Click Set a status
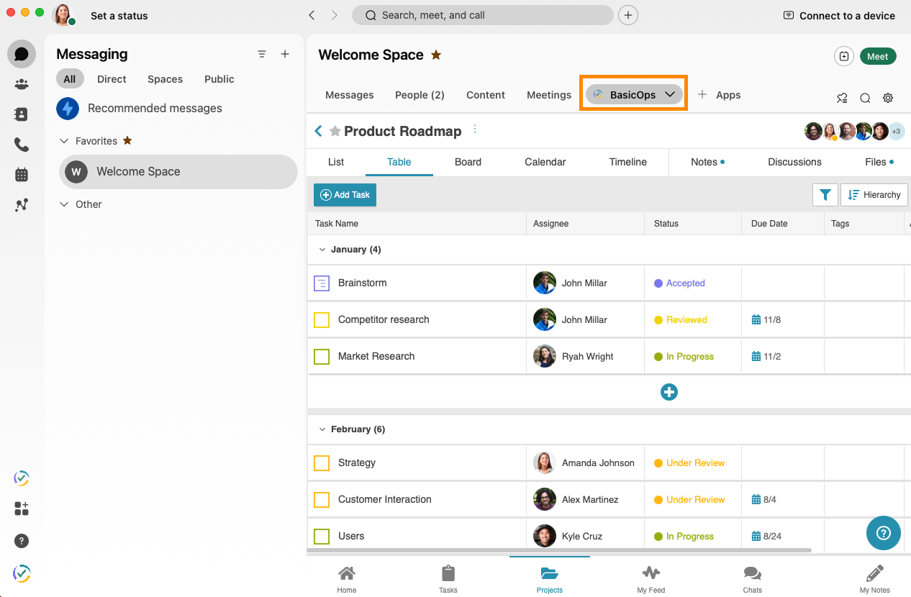This screenshot has width=911, height=597. tap(119, 16)
